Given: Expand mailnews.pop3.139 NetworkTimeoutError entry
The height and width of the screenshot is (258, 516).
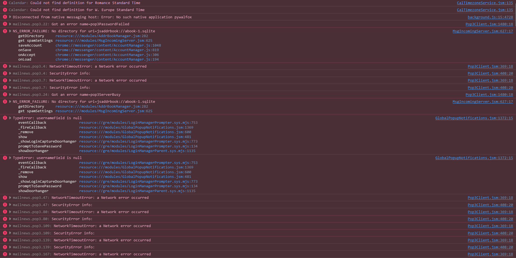Looking at the screenshot, I should (10, 240).
